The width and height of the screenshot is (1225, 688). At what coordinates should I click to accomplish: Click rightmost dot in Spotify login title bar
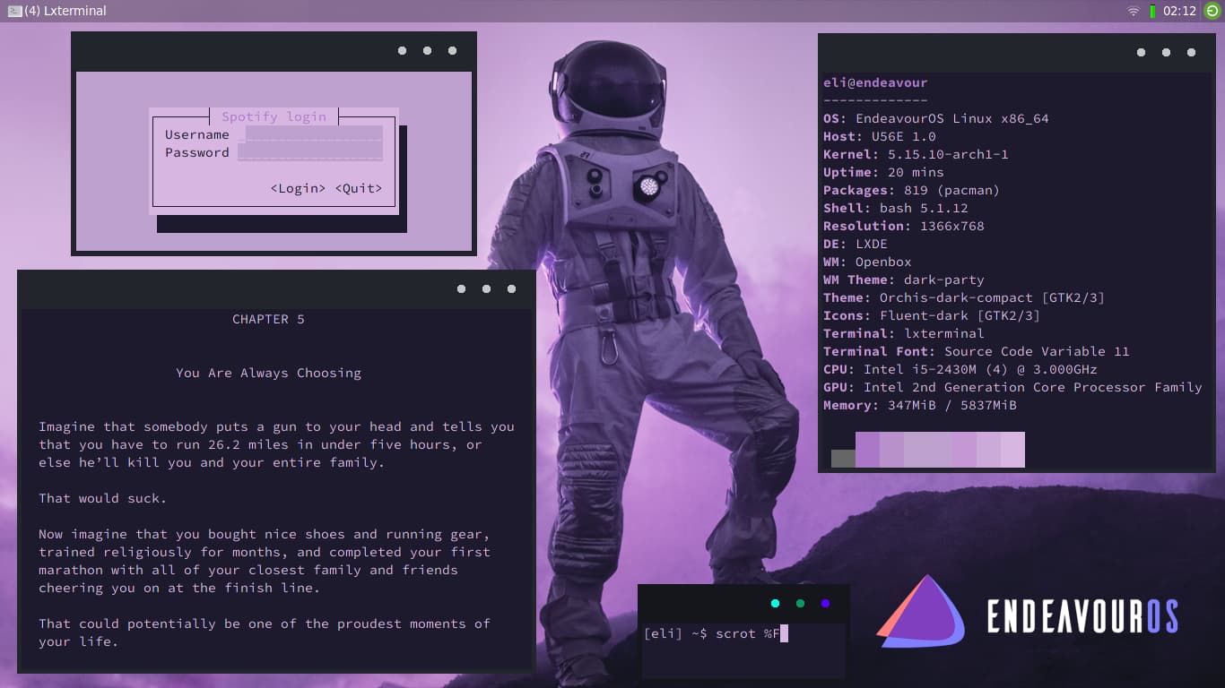click(452, 51)
